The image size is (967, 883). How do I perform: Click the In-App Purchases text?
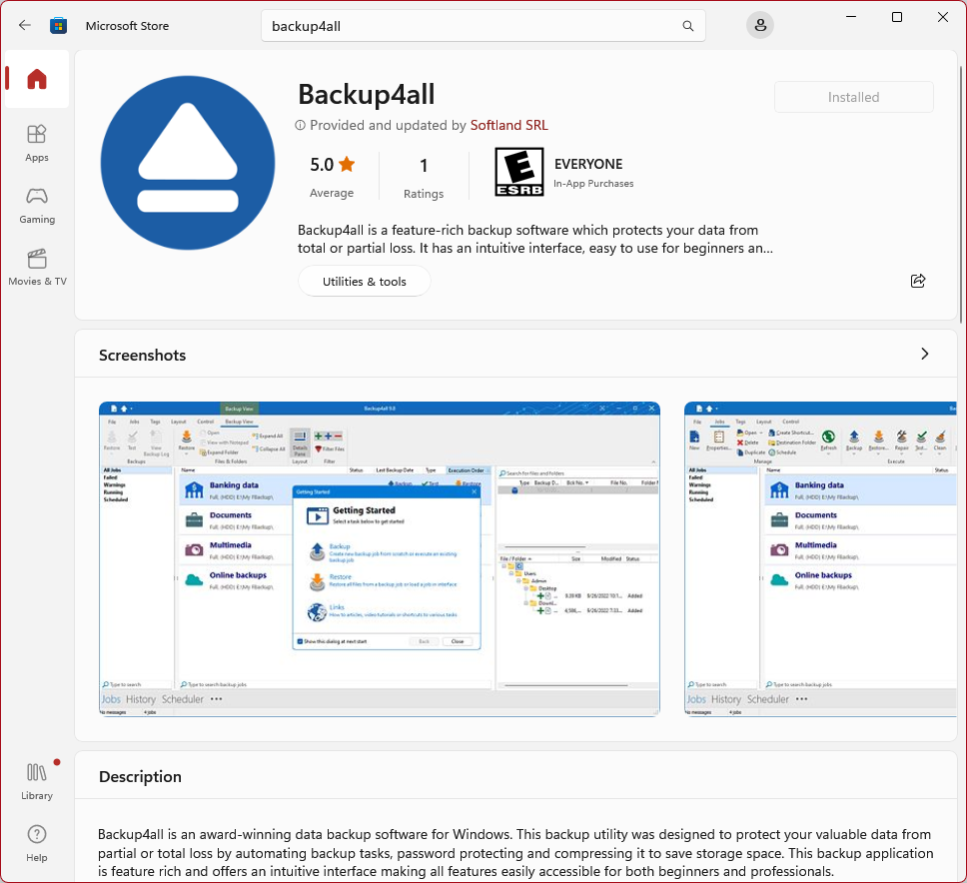pyautogui.click(x=593, y=184)
